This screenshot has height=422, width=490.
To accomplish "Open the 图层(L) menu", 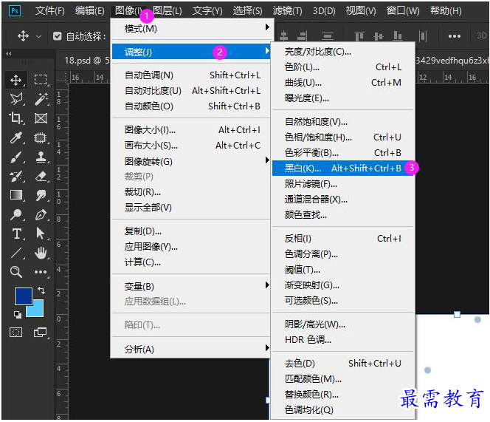I will [168, 10].
